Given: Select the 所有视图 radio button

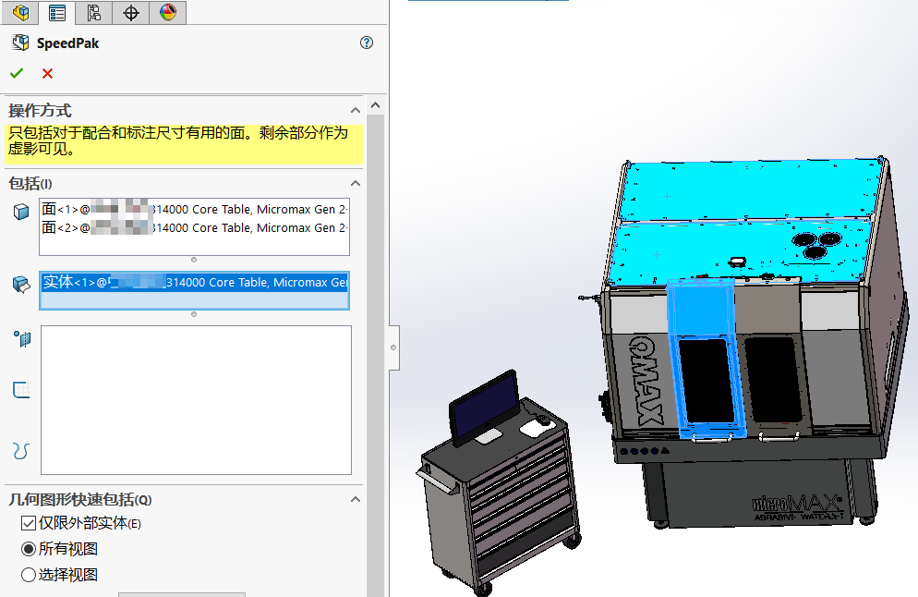Looking at the screenshot, I should [29, 549].
